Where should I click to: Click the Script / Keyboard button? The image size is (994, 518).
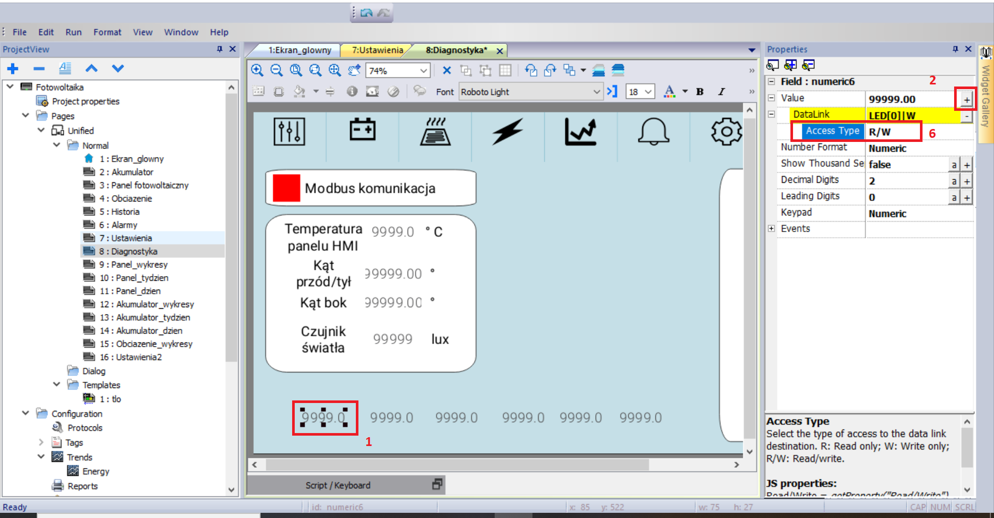(x=338, y=485)
